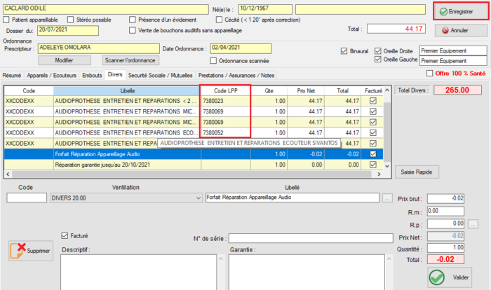Image resolution: width=491 pixels, height=290 pixels.
Task: Select Réparation garantie jusqu'au 20/10/2021 row
Action: (194, 165)
